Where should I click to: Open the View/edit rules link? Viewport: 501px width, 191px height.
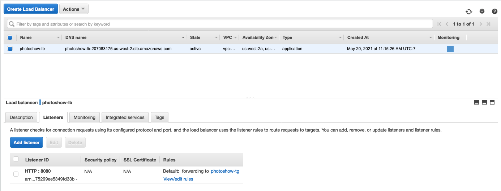(x=178, y=179)
